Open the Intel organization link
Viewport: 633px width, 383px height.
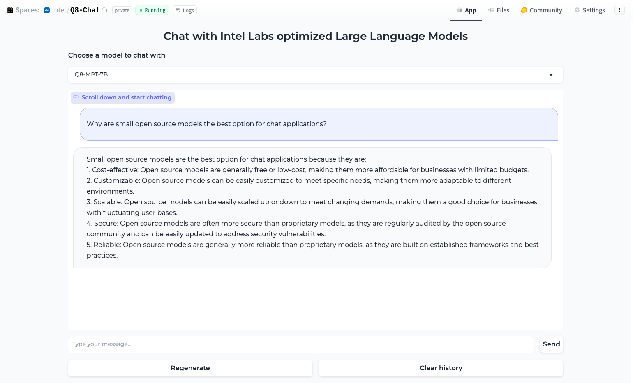pyautogui.click(x=59, y=10)
